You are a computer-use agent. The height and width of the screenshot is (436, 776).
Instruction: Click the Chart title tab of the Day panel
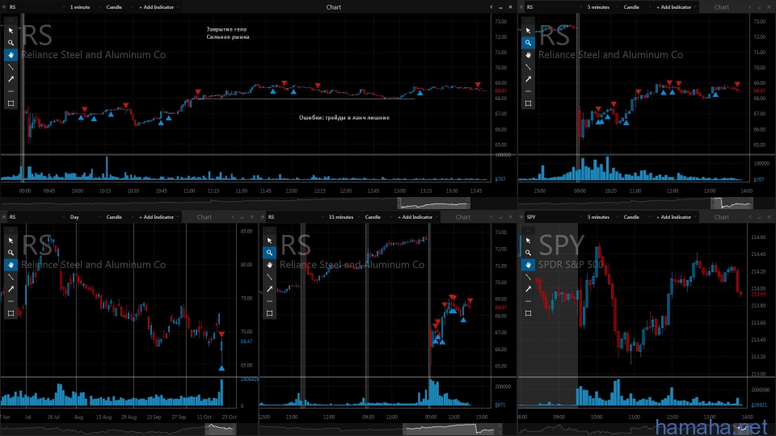204,217
